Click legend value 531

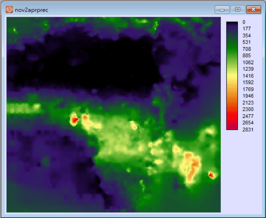tap(246, 42)
